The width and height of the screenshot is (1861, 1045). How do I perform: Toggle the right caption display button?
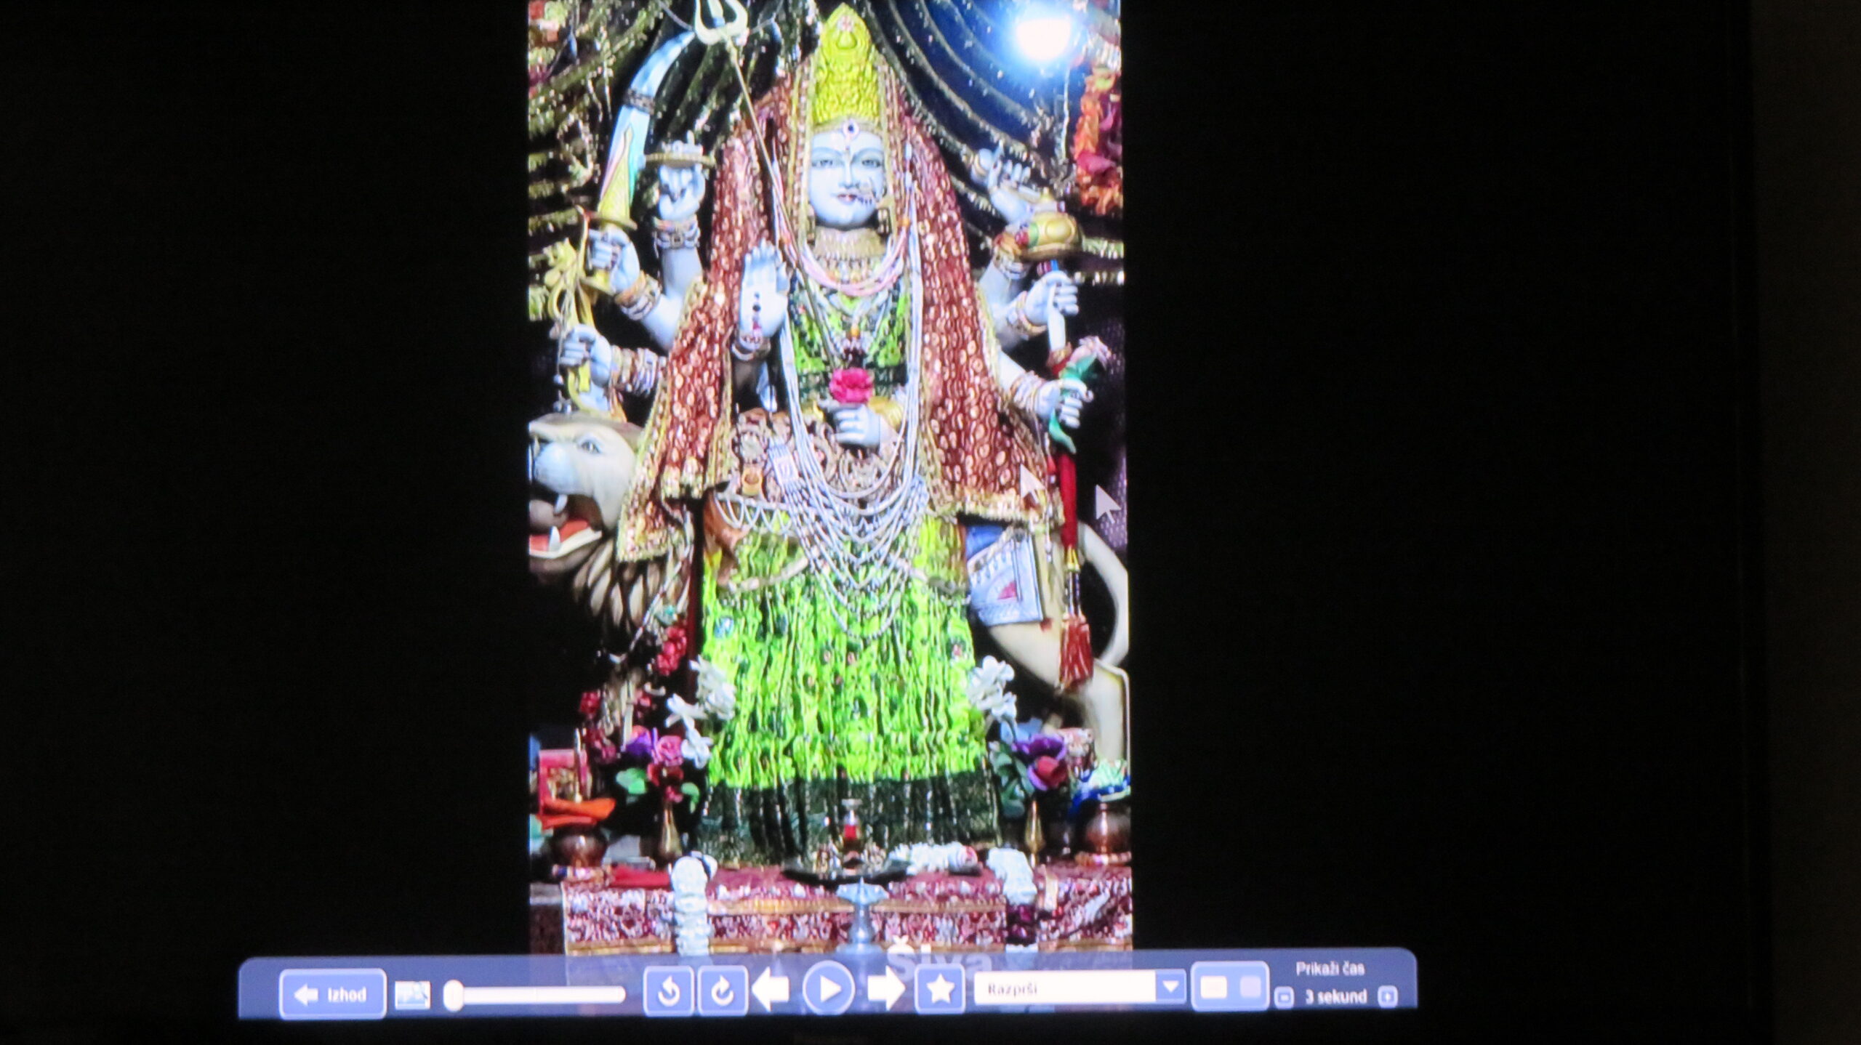1250,988
